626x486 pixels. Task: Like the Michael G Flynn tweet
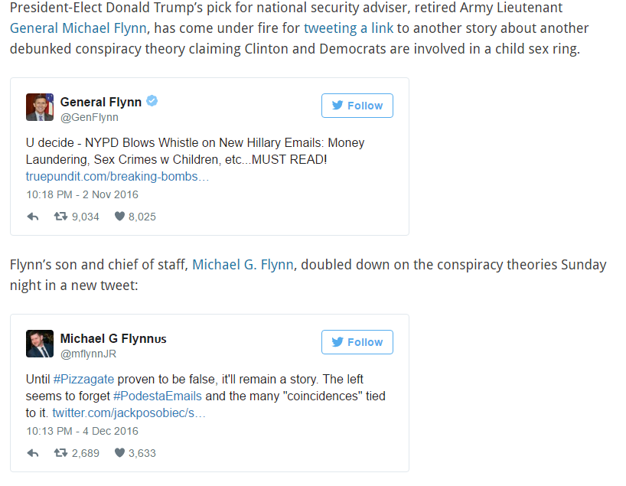point(119,453)
